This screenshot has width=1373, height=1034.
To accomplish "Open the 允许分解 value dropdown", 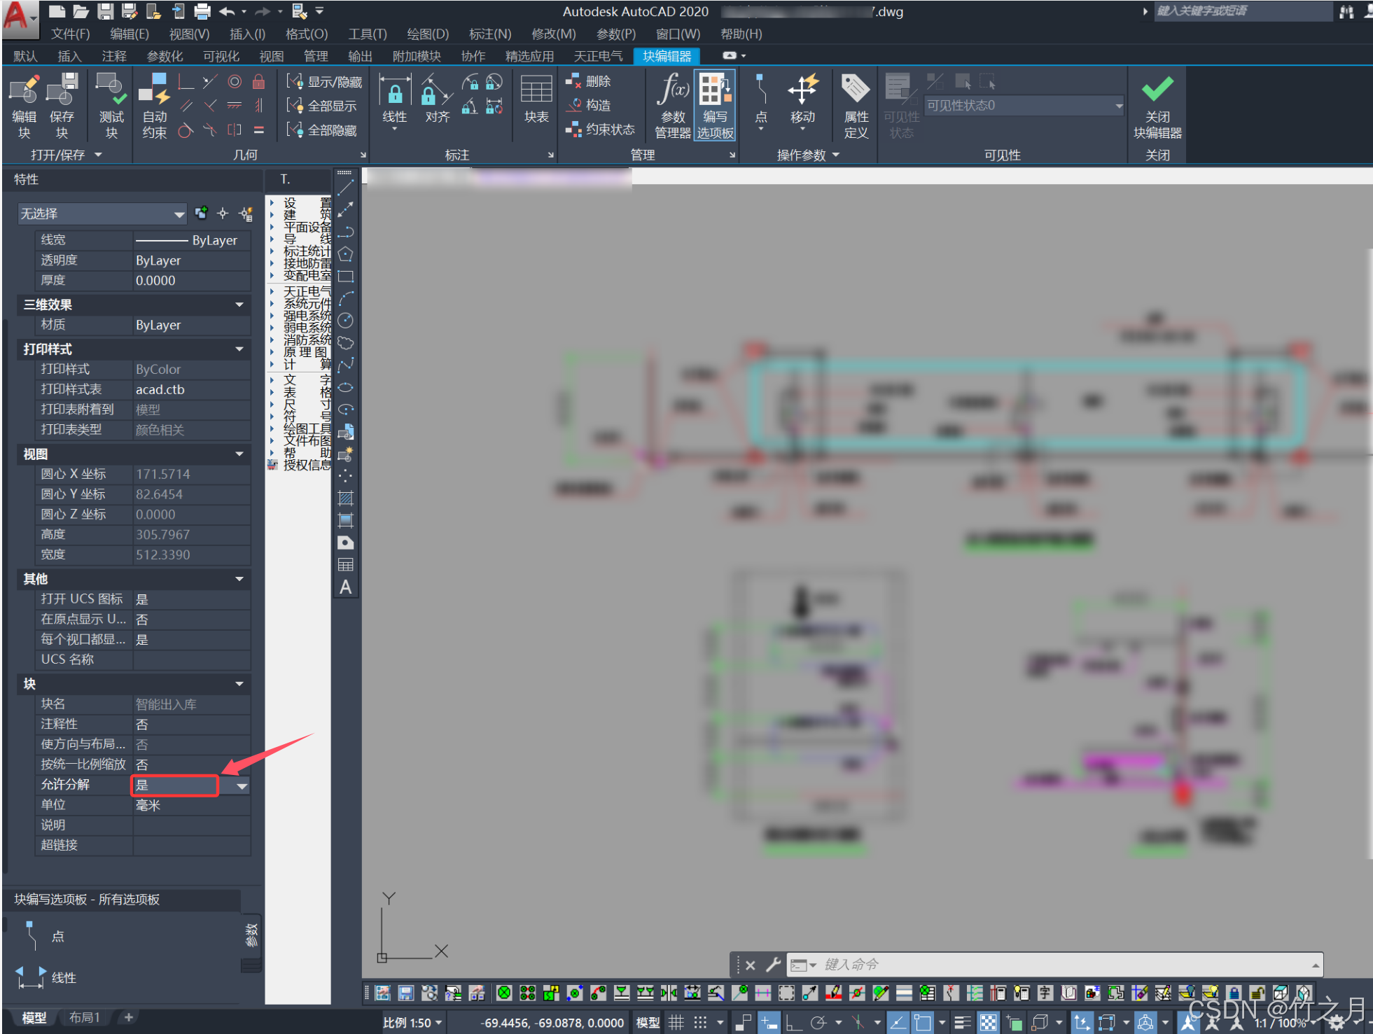I will pyautogui.click(x=242, y=785).
